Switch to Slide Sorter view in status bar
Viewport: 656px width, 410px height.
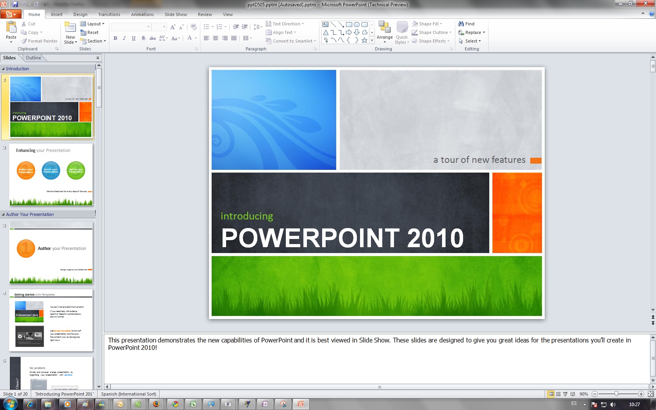coord(558,394)
